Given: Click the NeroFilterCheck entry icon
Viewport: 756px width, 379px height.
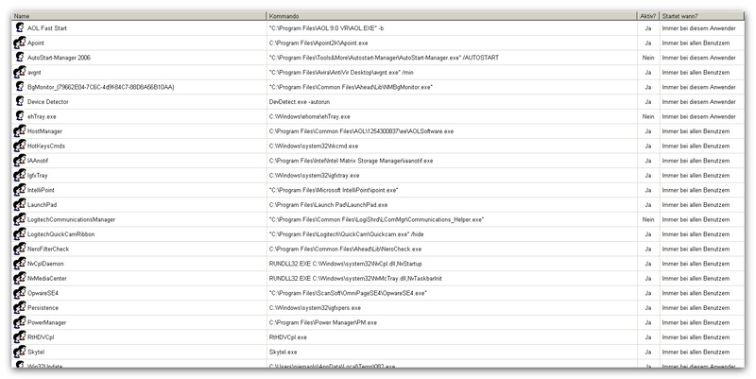Looking at the screenshot, I should (x=19, y=248).
